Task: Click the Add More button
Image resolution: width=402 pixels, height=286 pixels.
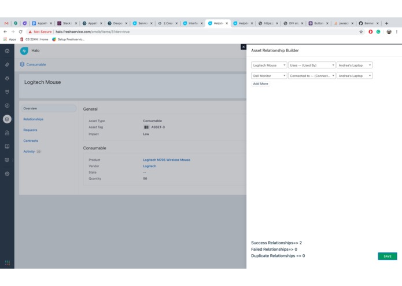Action: click(260, 84)
